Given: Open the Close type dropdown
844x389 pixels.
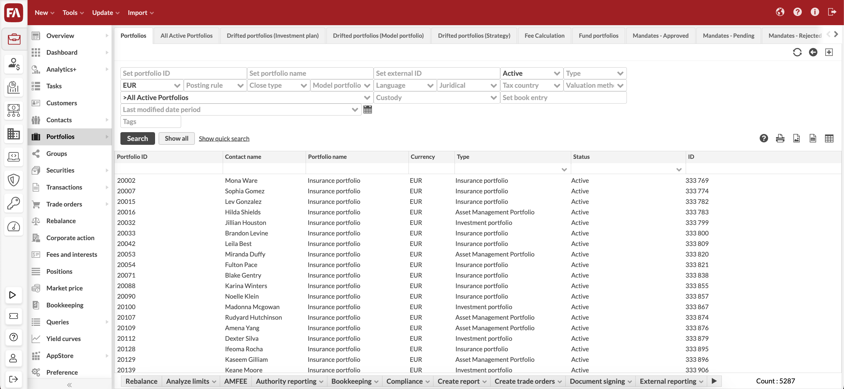Looking at the screenshot, I should 278,85.
